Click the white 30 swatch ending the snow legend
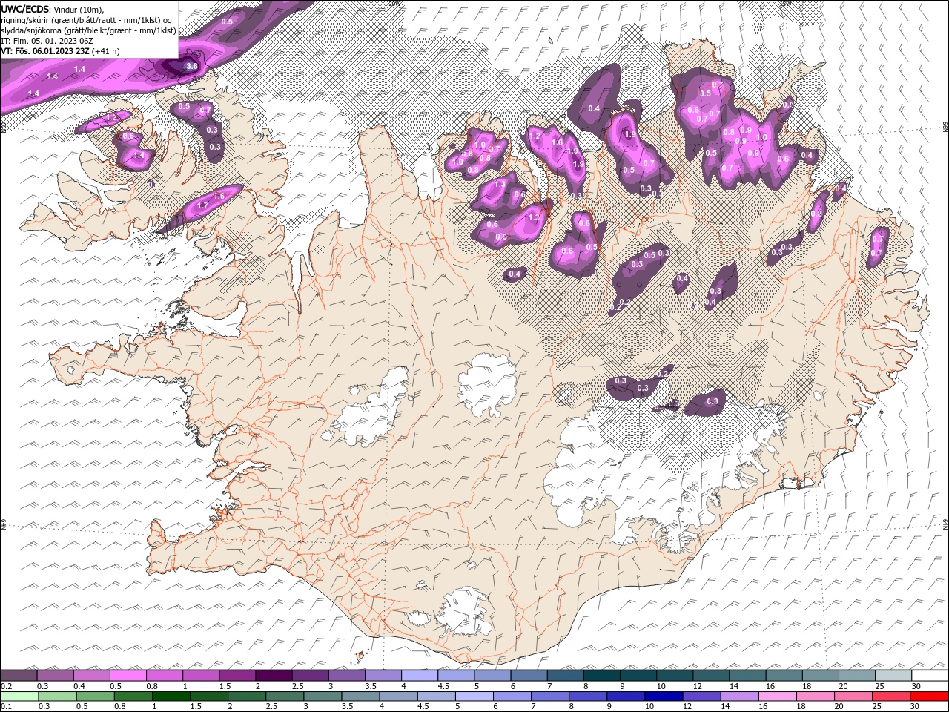This screenshot has height=712, width=949. [x=930, y=676]
